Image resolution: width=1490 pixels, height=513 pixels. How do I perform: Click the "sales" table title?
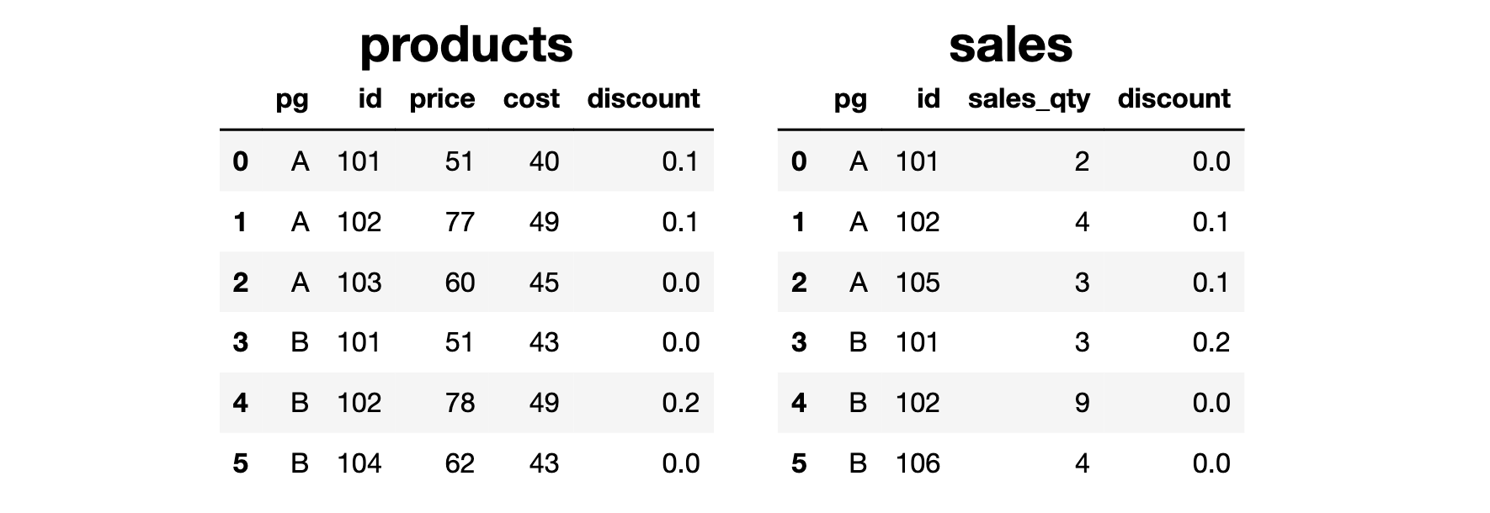click(1010, 45)
